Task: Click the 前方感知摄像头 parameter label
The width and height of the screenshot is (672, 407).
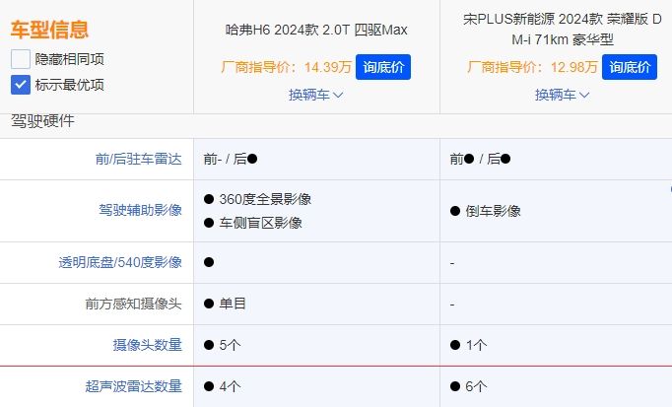Action: pyautogui.click(x=133, y=305)
